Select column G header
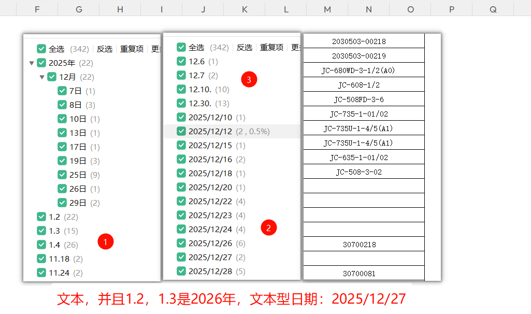The height and width of the screenshot is (314, 531). 79,9
